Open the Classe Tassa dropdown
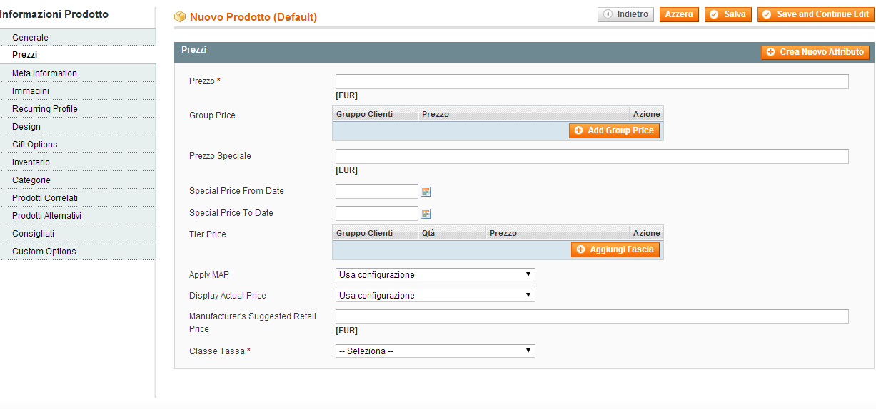The image size is (876, 409). point(435,351)
